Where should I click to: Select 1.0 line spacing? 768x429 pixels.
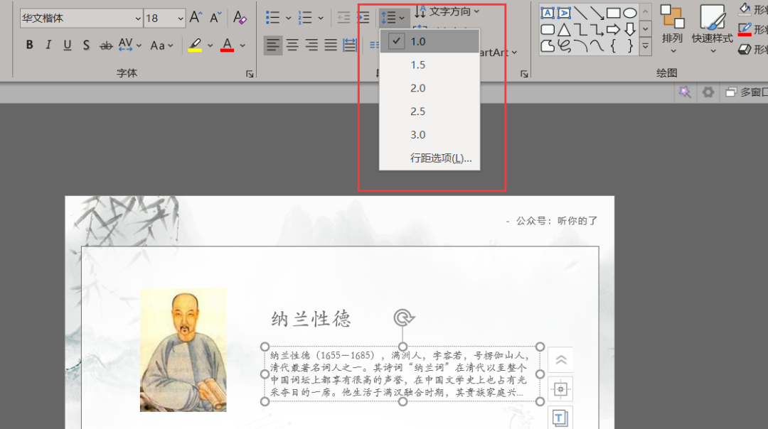[x=430, y=42]
